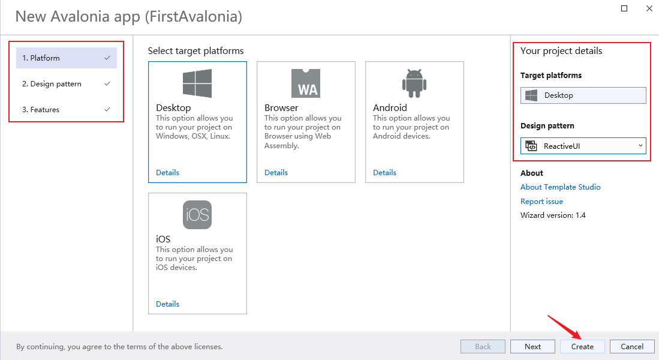Screen dimensions: 659x360
Task: Click the WebAssembly WA icon on Browser card
Action: pos(306,83)
